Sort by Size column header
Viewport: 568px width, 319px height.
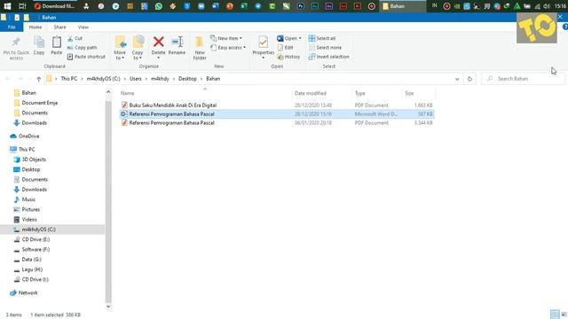(x=409, y=93)
